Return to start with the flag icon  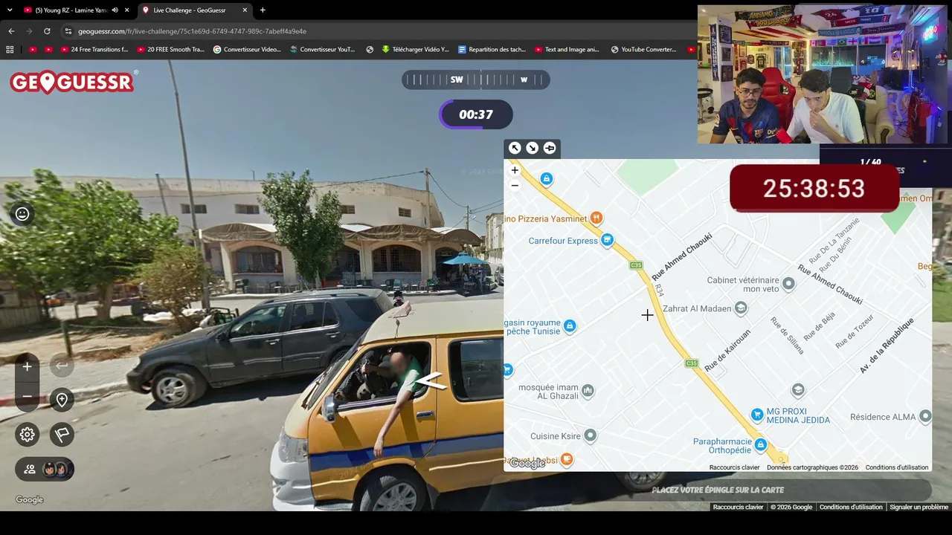62,435
